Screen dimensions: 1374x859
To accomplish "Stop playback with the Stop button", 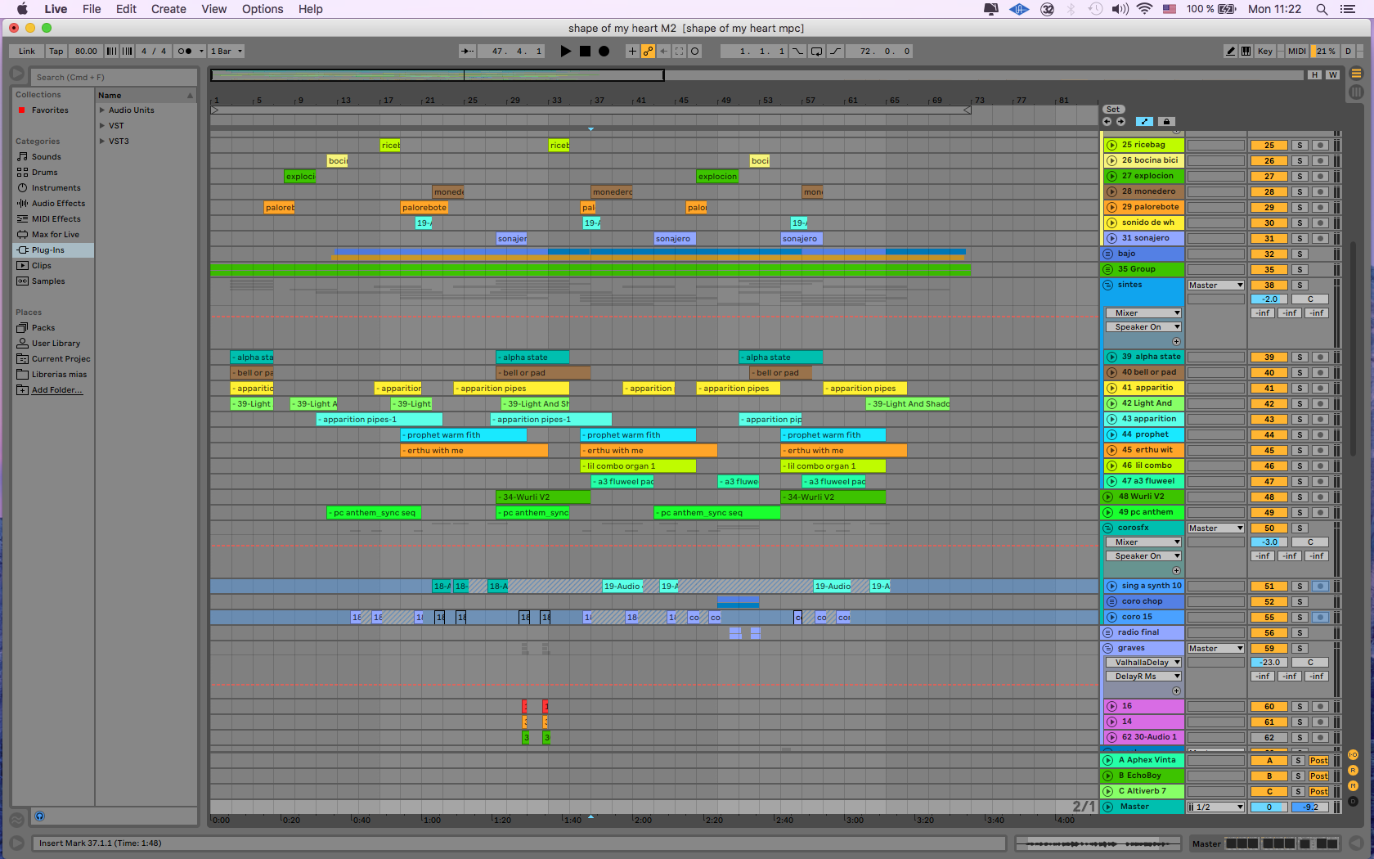I will click(585, 51).
